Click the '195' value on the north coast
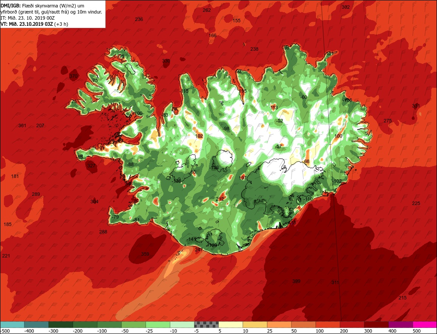The height and width of the screenshot is (334, 437). (243, 91)
